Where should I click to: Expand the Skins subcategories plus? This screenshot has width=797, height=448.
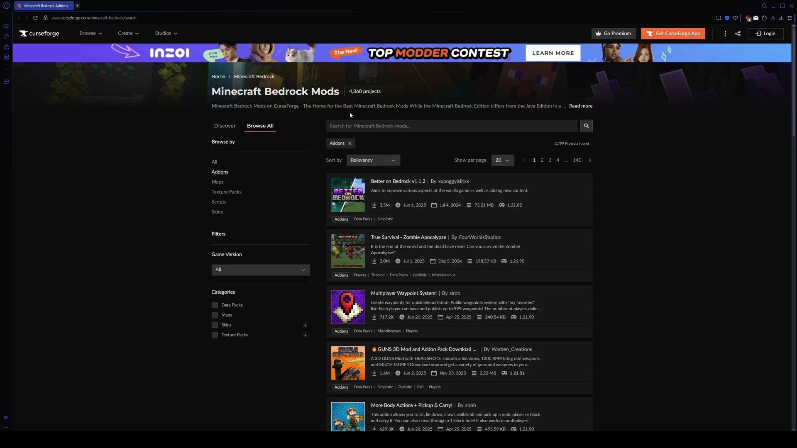[305, 325]
